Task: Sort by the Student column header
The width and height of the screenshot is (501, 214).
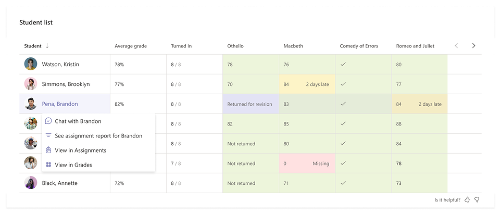Action: click(x=33, y=46)
